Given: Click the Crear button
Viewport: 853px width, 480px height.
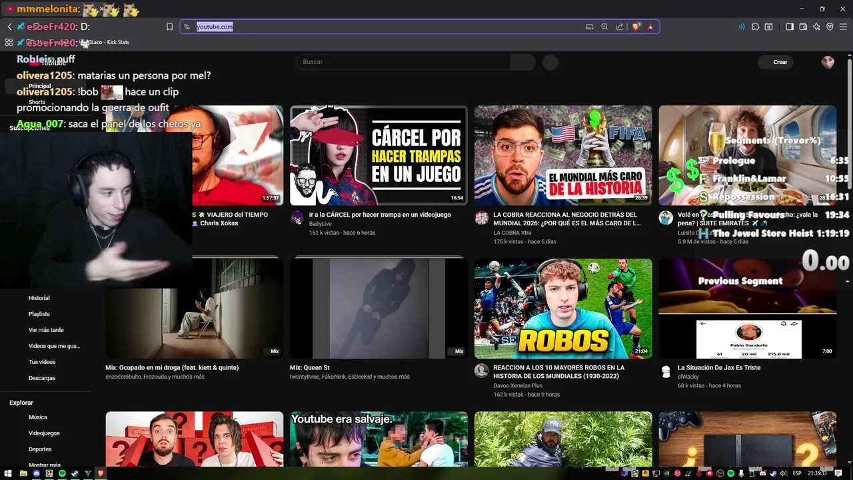Looking at the screenshot, I should 776,62.
